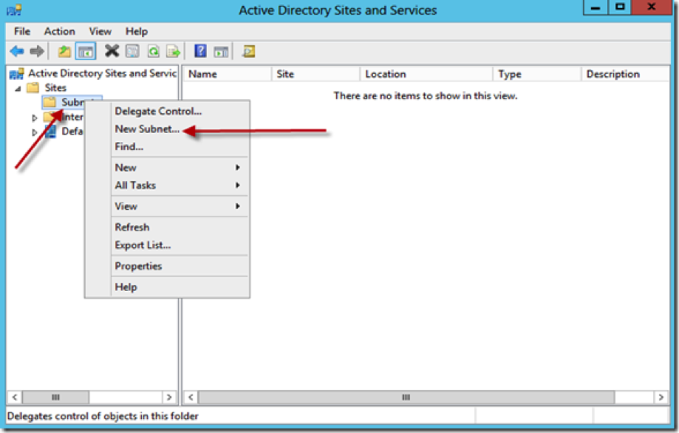Screen dimensions: 679x433
Task: Open the blue Help question mark icon
Action: coord(200,51)
